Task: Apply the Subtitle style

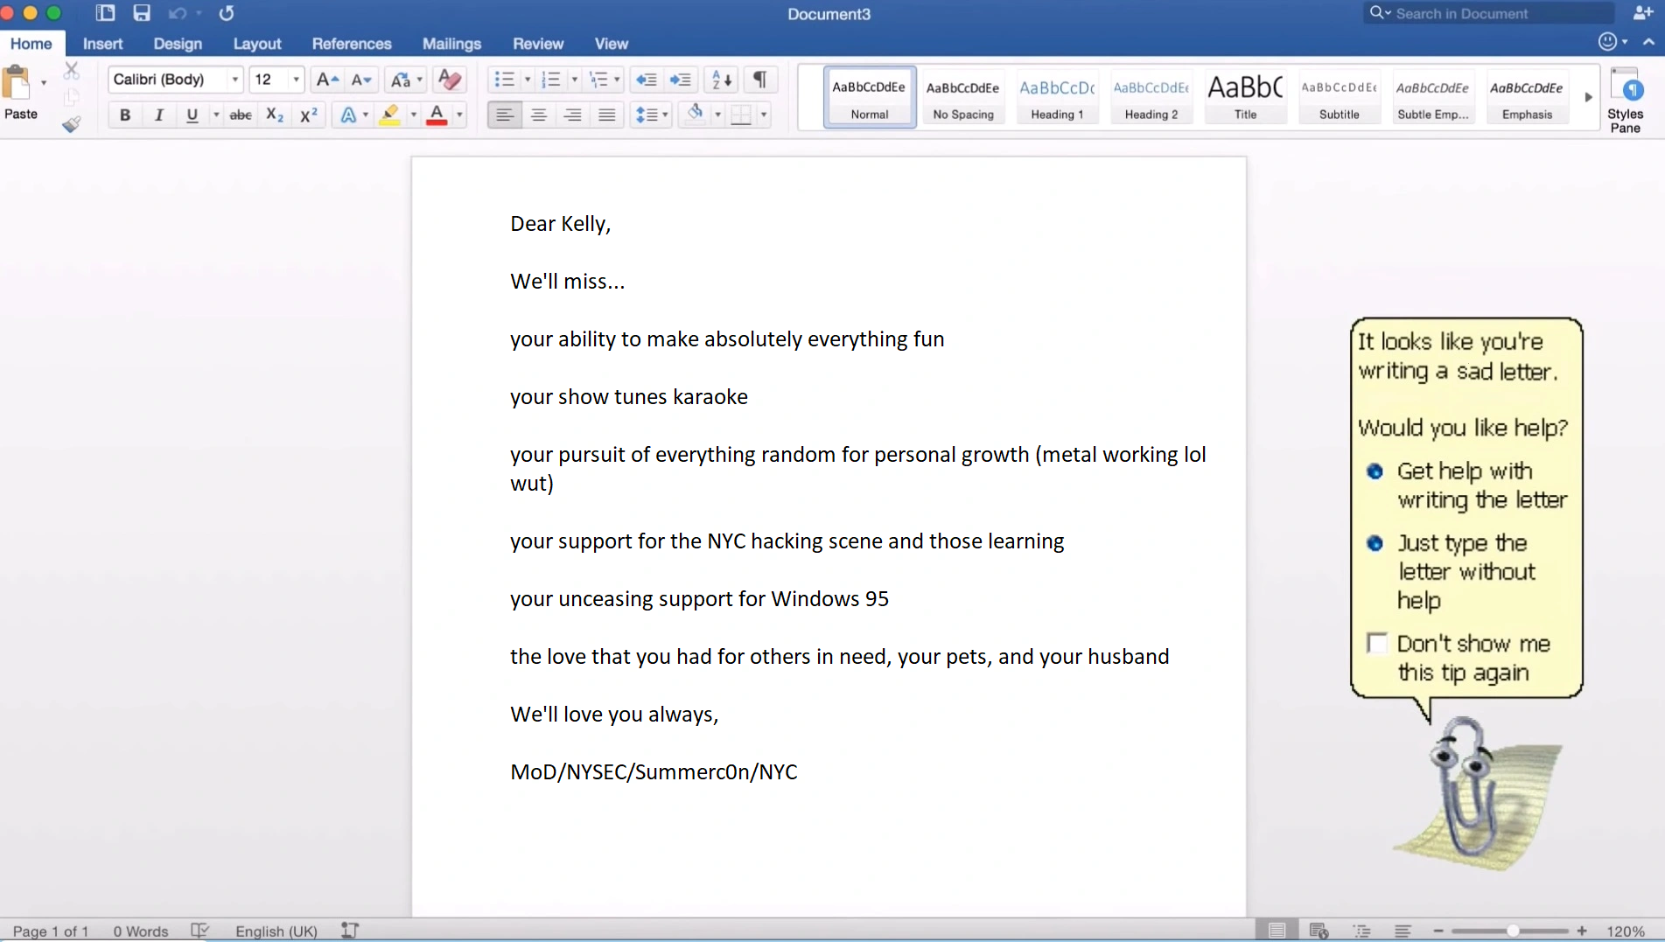Action: click(1339, 98)
